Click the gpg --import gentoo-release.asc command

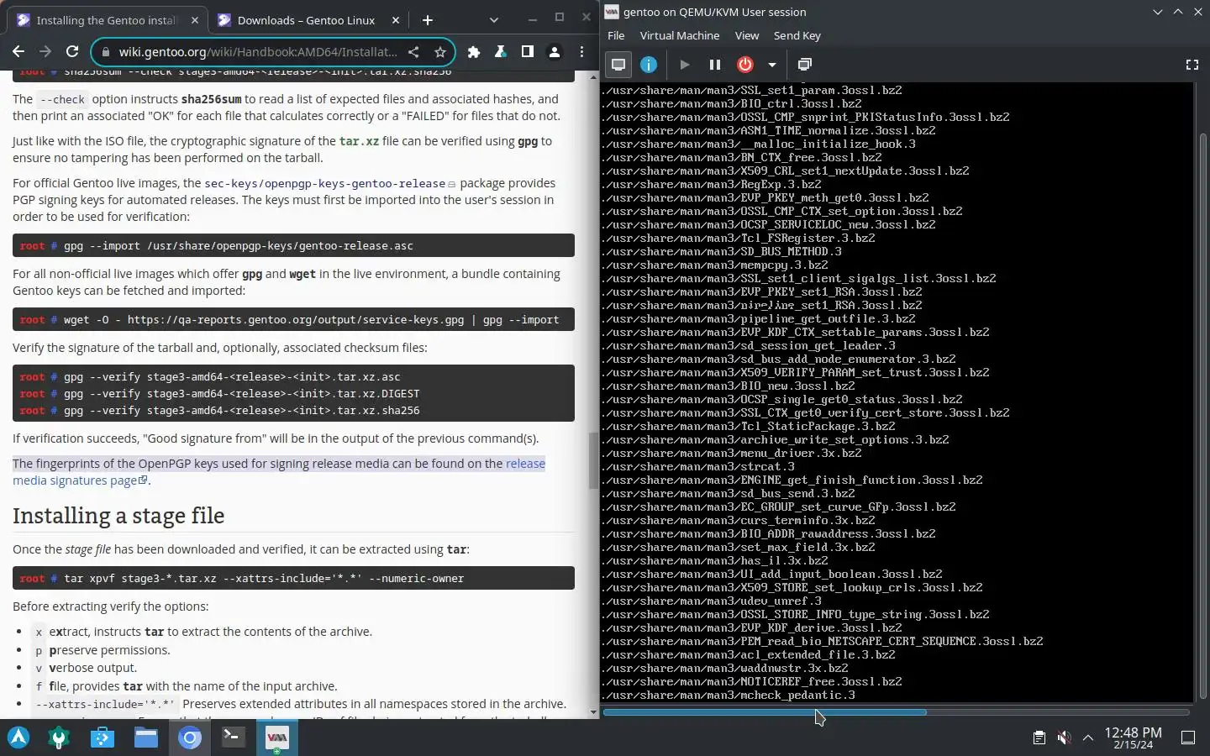(293, 245)
